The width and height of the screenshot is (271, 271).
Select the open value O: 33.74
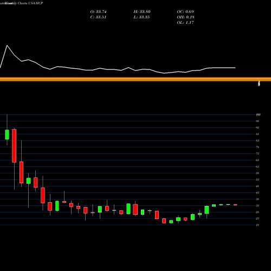pos(98,12)
